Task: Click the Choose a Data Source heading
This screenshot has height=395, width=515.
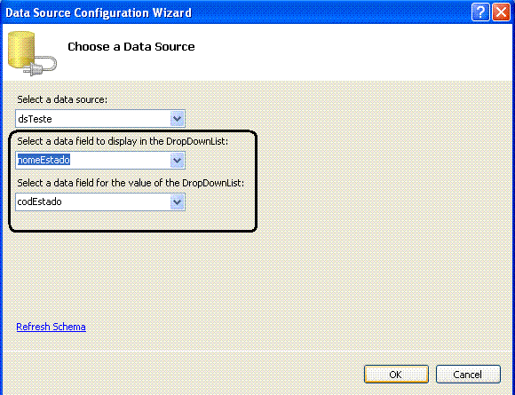Action: tap(131, 47)
